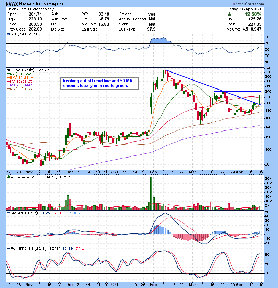Click the shaded overbought region on RSI

pyautogui.click(x=161, y=41)
